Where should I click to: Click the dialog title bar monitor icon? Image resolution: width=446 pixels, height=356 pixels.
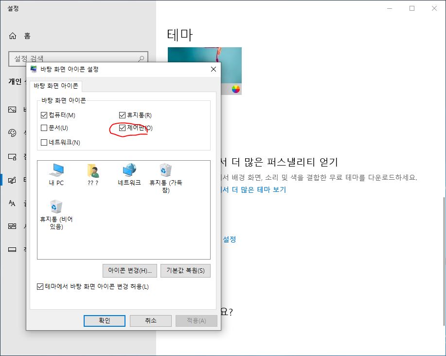pyautogui.click(x=34, y=69)
